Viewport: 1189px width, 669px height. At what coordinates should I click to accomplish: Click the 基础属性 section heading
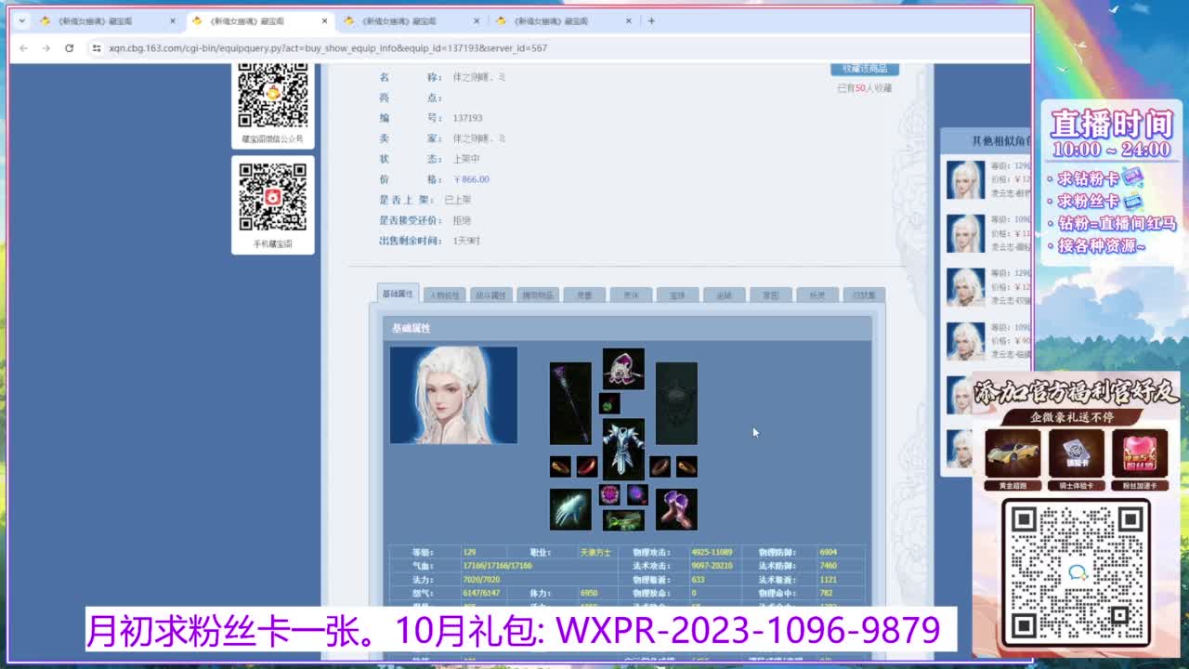coord(411,328)
